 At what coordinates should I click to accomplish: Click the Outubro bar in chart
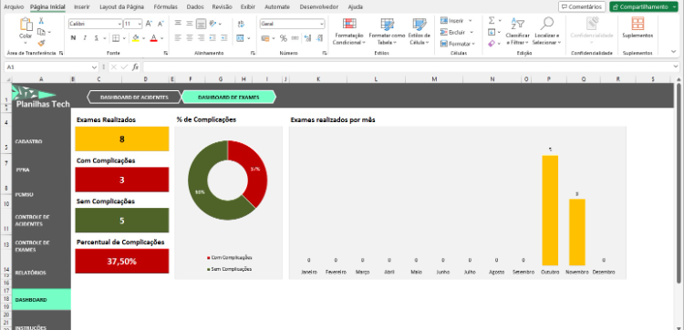550,211
